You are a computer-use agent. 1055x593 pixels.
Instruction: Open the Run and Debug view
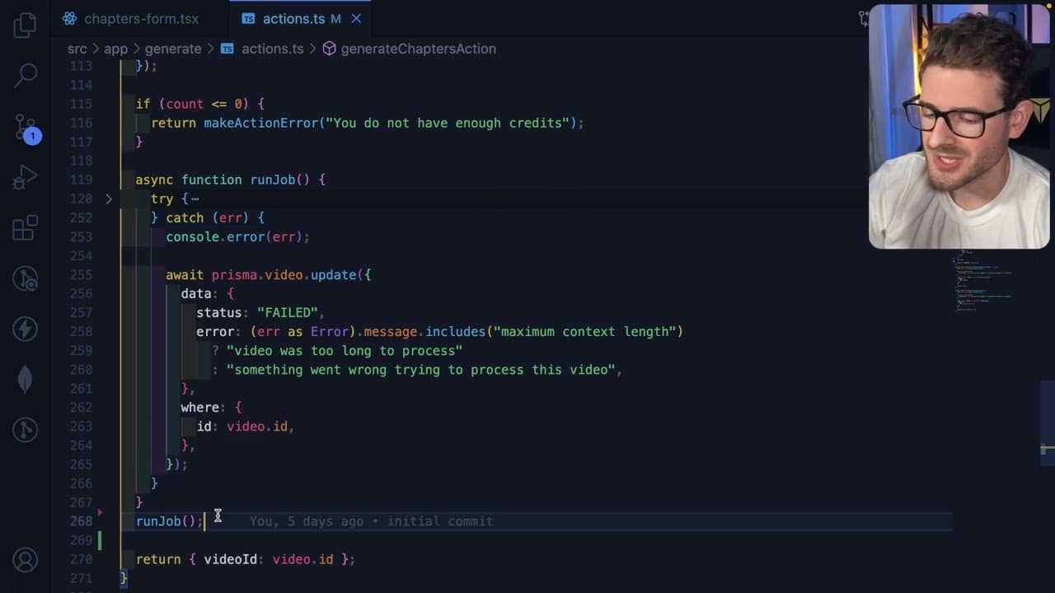click(x=26, y=177)
